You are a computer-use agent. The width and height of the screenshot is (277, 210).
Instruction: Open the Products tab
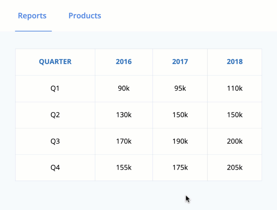(x=84, y=16)
